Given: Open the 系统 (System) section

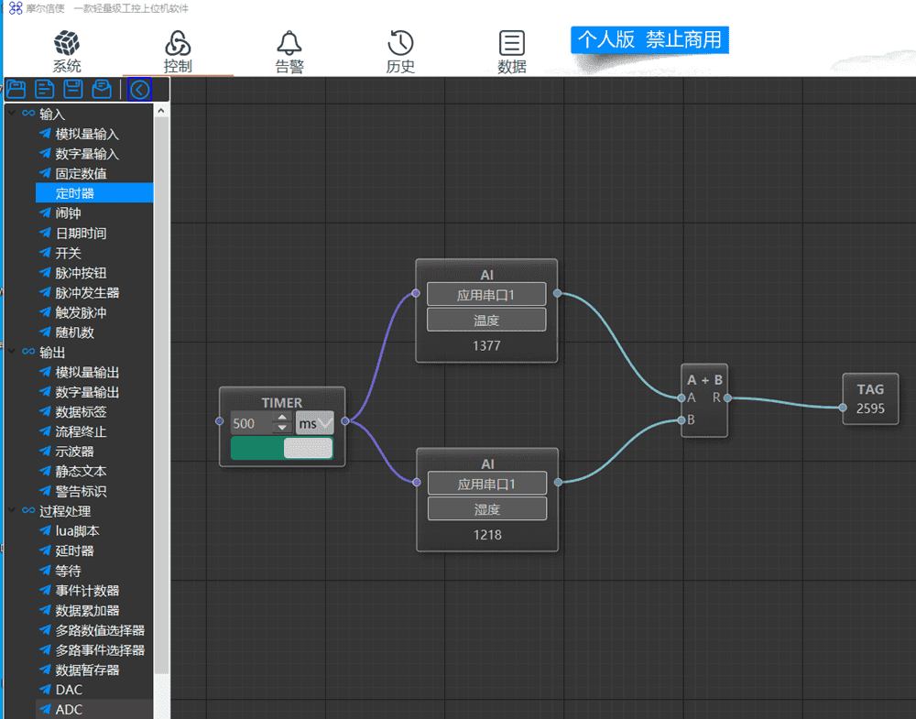Looking at the screenshot, I should (x=67, y=51).
